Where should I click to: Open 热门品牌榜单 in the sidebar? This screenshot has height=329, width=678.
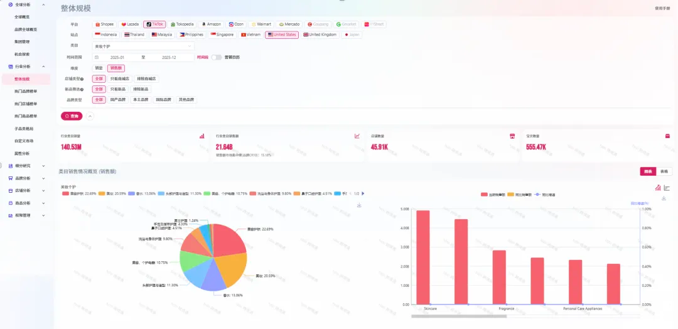pyautogui.click(x=26, y=92)
